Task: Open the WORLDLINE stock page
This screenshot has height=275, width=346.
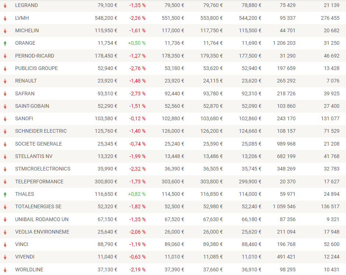Action: [29, 269]
